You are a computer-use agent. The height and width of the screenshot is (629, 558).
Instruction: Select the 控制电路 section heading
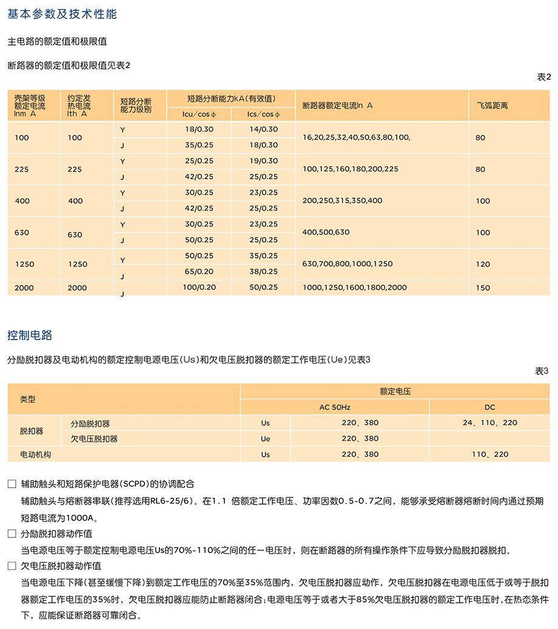coord(30,335)
